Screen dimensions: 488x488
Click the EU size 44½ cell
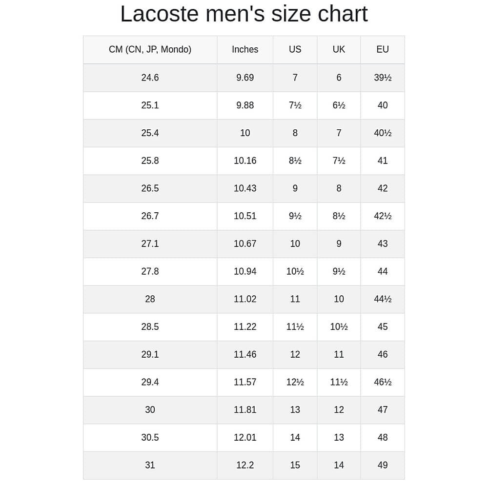click(x=383, y=299)
